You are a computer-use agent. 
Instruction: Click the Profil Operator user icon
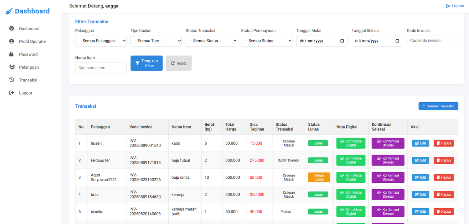pos(12,41)
